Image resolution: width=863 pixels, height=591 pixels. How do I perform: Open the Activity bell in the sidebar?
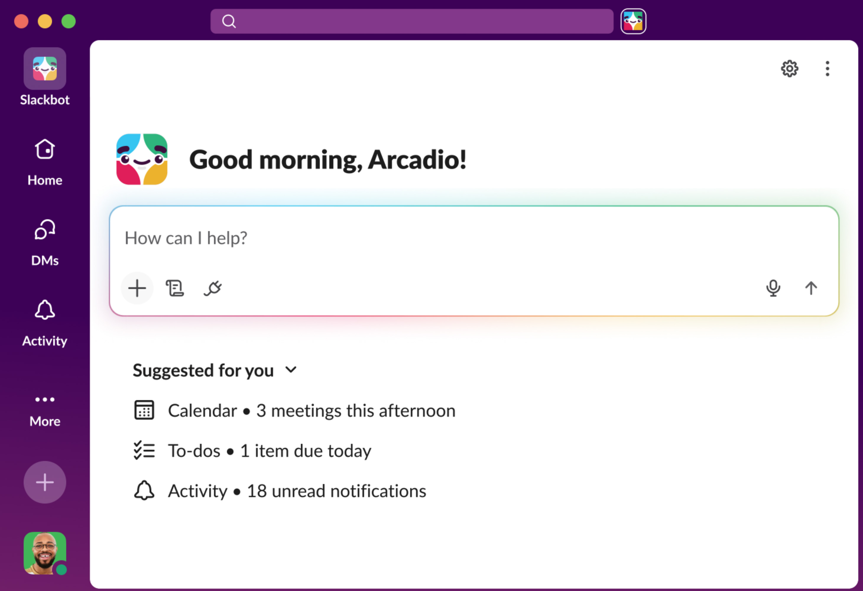pyautogui.click(x=45, y=323)
